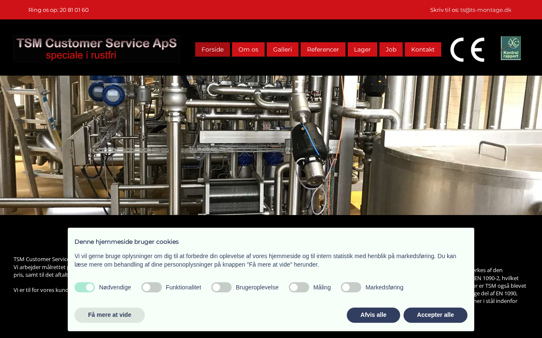The width and height of the screenshot is (542, 338).
Task: Click the TSM Customer Service ApS logo
Action: coord(97,49)
